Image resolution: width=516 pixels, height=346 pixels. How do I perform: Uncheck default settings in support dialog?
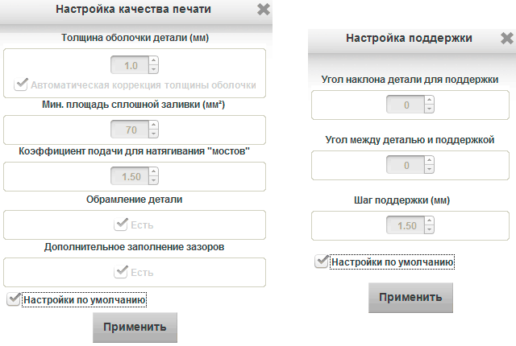click(322, 262)
